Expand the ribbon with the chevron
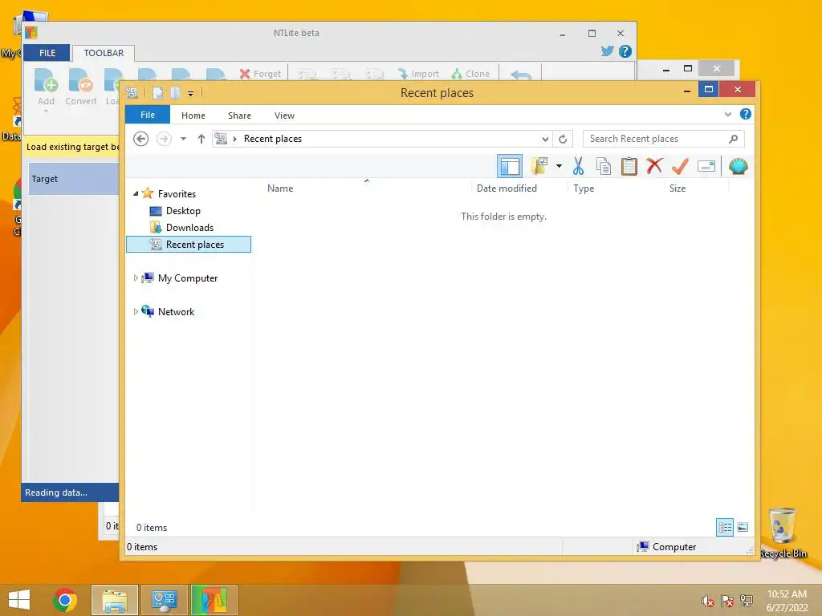The image size is (822, 616). tap(727, 114)
